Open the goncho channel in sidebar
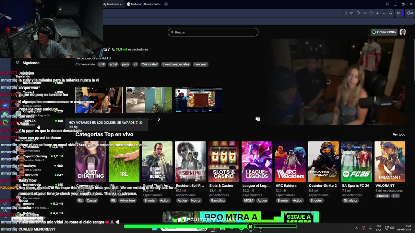The height and width of the screenshot is (233, 415). (x=39, y=205)
